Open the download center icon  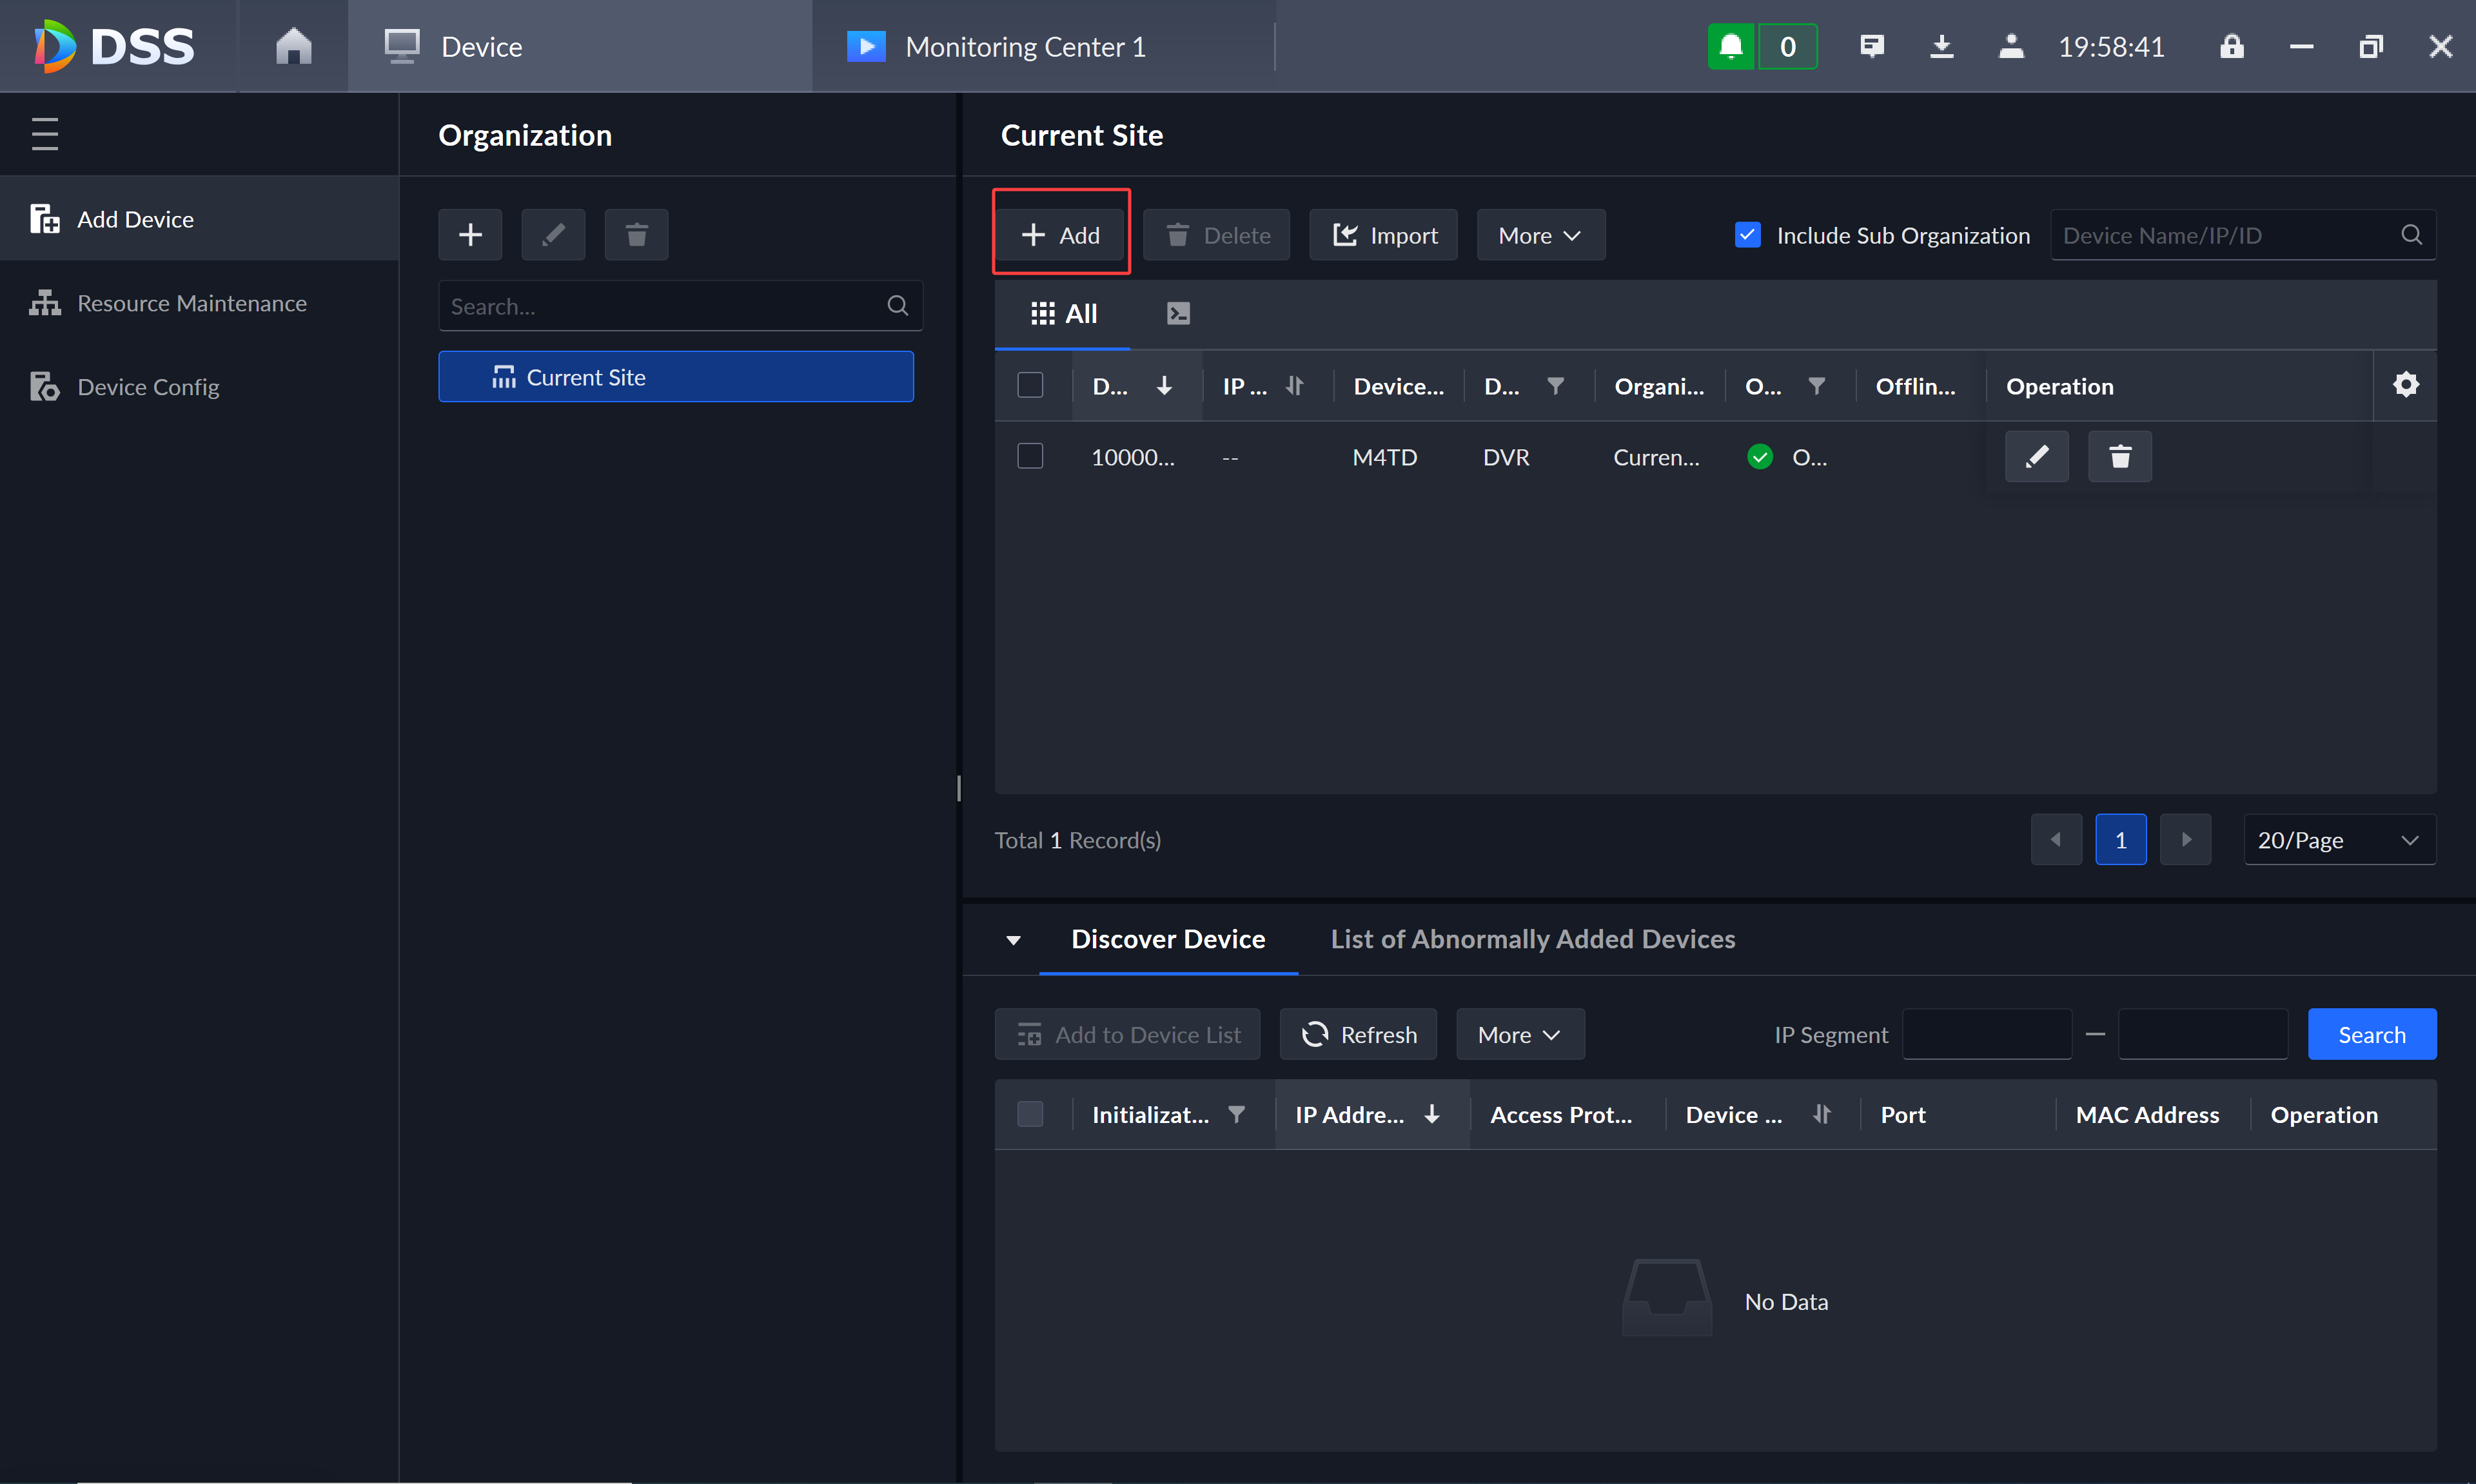[1941, 46]
